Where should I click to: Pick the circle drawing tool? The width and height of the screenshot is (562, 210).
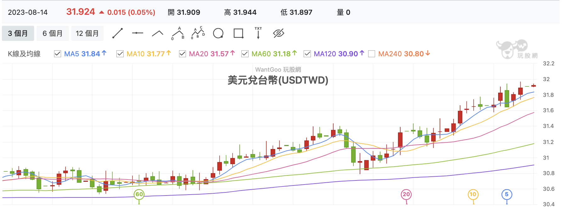click(218, 33)
